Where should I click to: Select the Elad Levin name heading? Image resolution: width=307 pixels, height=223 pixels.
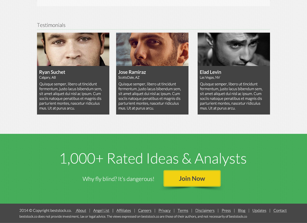tap(211, 72)
